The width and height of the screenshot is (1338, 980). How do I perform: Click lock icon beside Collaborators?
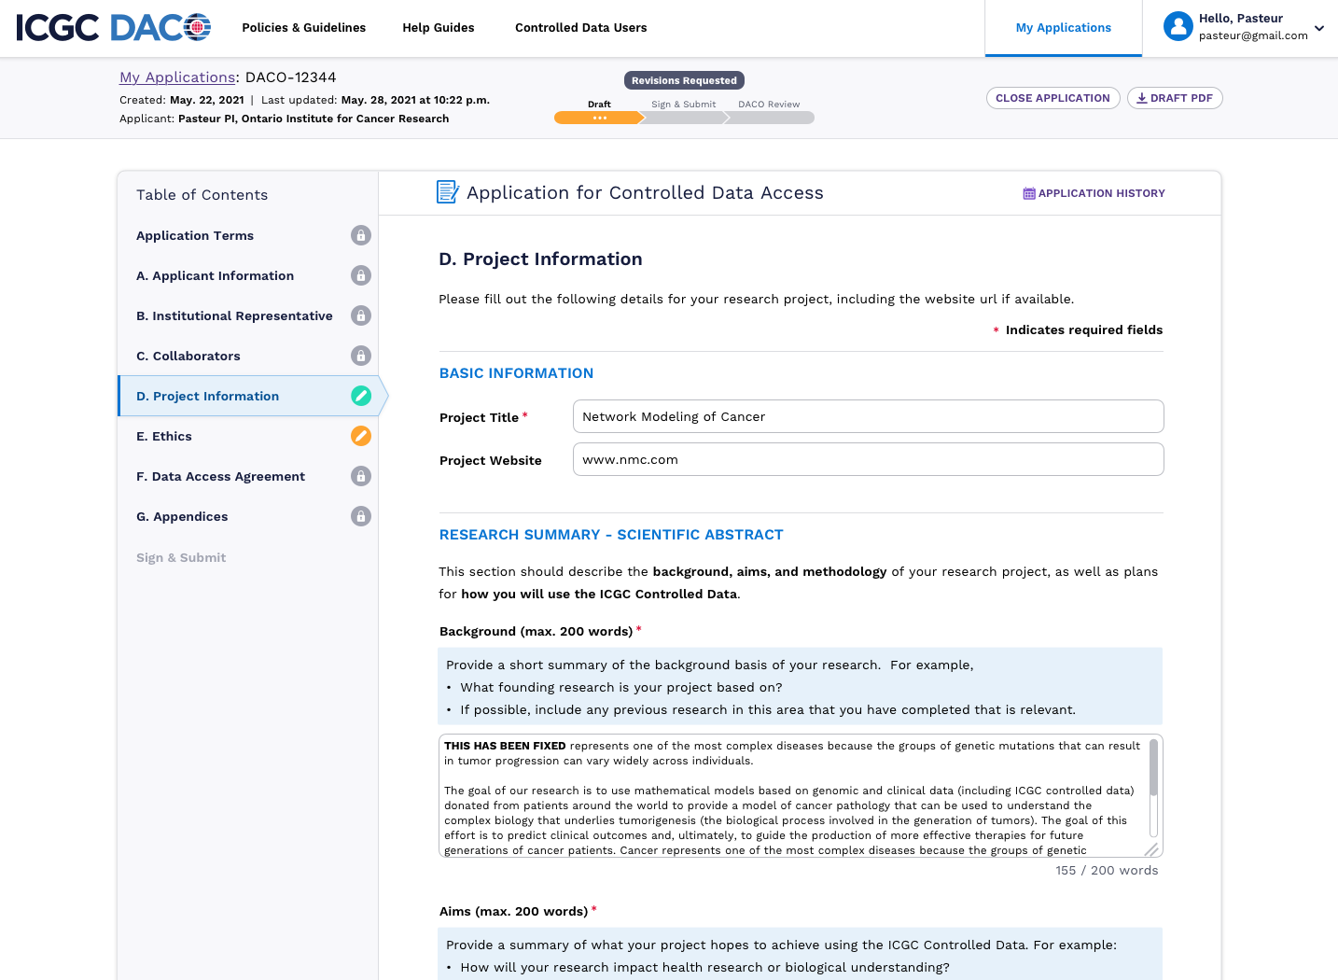pos(361,356)
